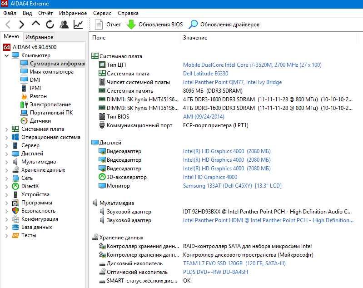Click the База данных database icon

coord(15,227)
